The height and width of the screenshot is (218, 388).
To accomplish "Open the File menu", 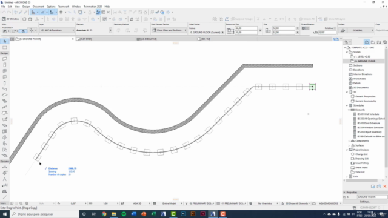I will pos(3,7).
